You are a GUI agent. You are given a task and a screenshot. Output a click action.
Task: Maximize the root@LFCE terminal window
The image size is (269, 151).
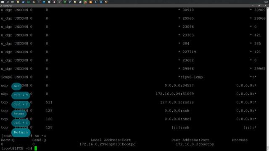tap(259, 5)
